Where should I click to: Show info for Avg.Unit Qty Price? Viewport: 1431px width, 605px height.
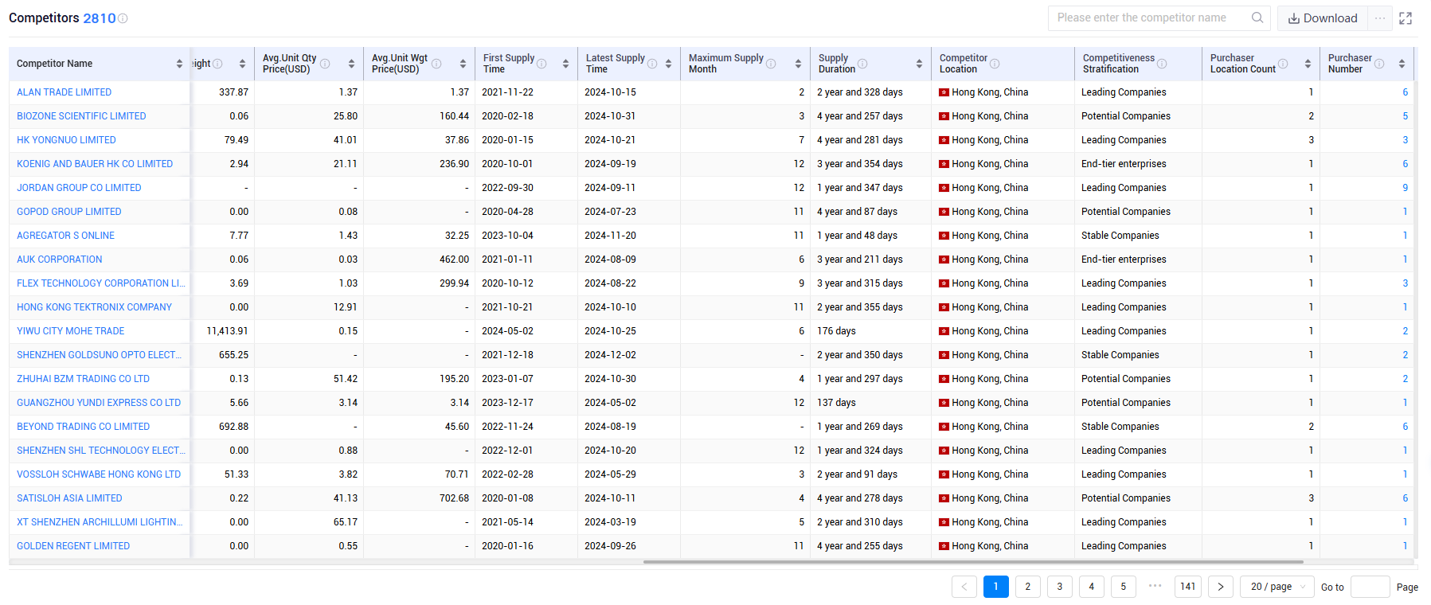pos(325,64)
